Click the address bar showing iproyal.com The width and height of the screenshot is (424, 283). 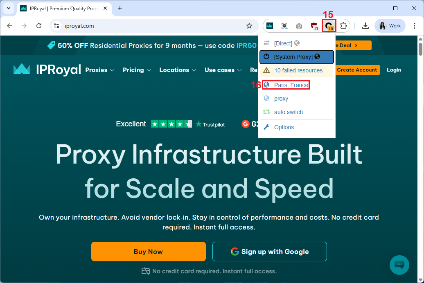tap(156, 26)
